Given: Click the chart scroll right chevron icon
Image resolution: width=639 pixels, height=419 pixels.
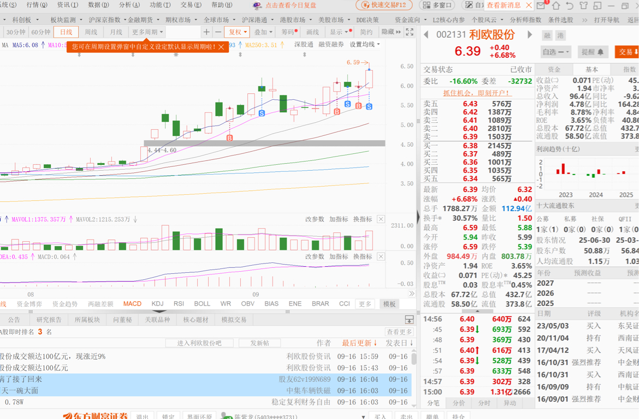Looking at the screenshot, I should [412, 294].
